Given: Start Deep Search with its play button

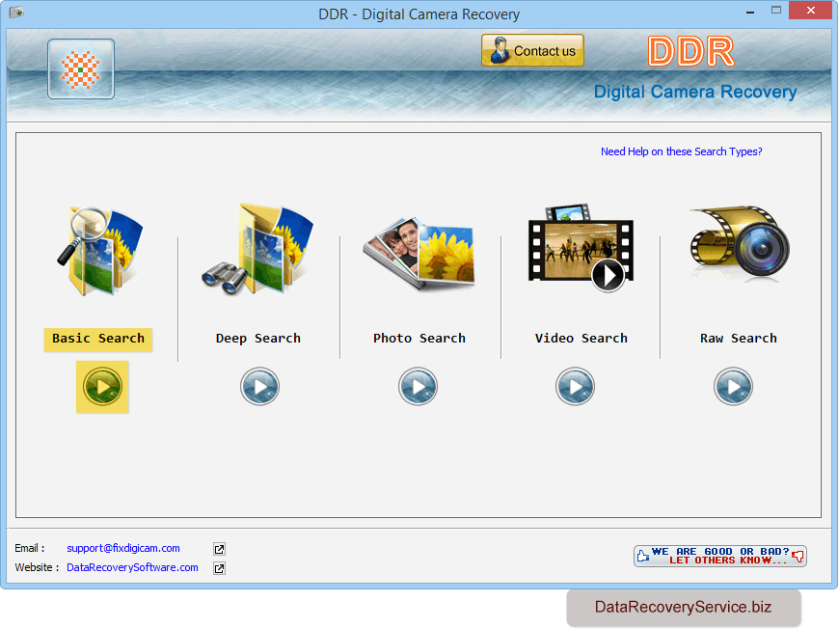Looking at the screenshot, I should [x=259, y=386].
